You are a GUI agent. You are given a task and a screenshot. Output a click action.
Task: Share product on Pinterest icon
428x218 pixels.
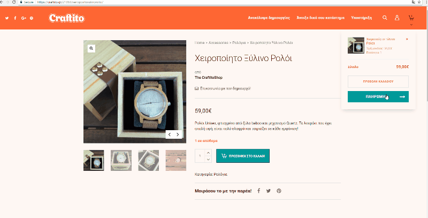point(279,191)
